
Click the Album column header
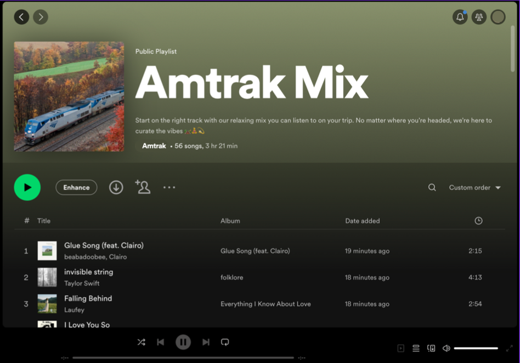(x=230, y=221)
